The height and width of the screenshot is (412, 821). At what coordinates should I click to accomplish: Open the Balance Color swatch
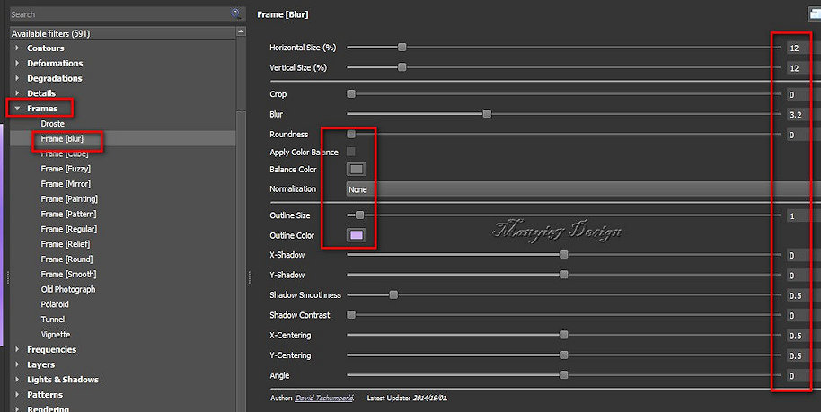pos(357,169)
